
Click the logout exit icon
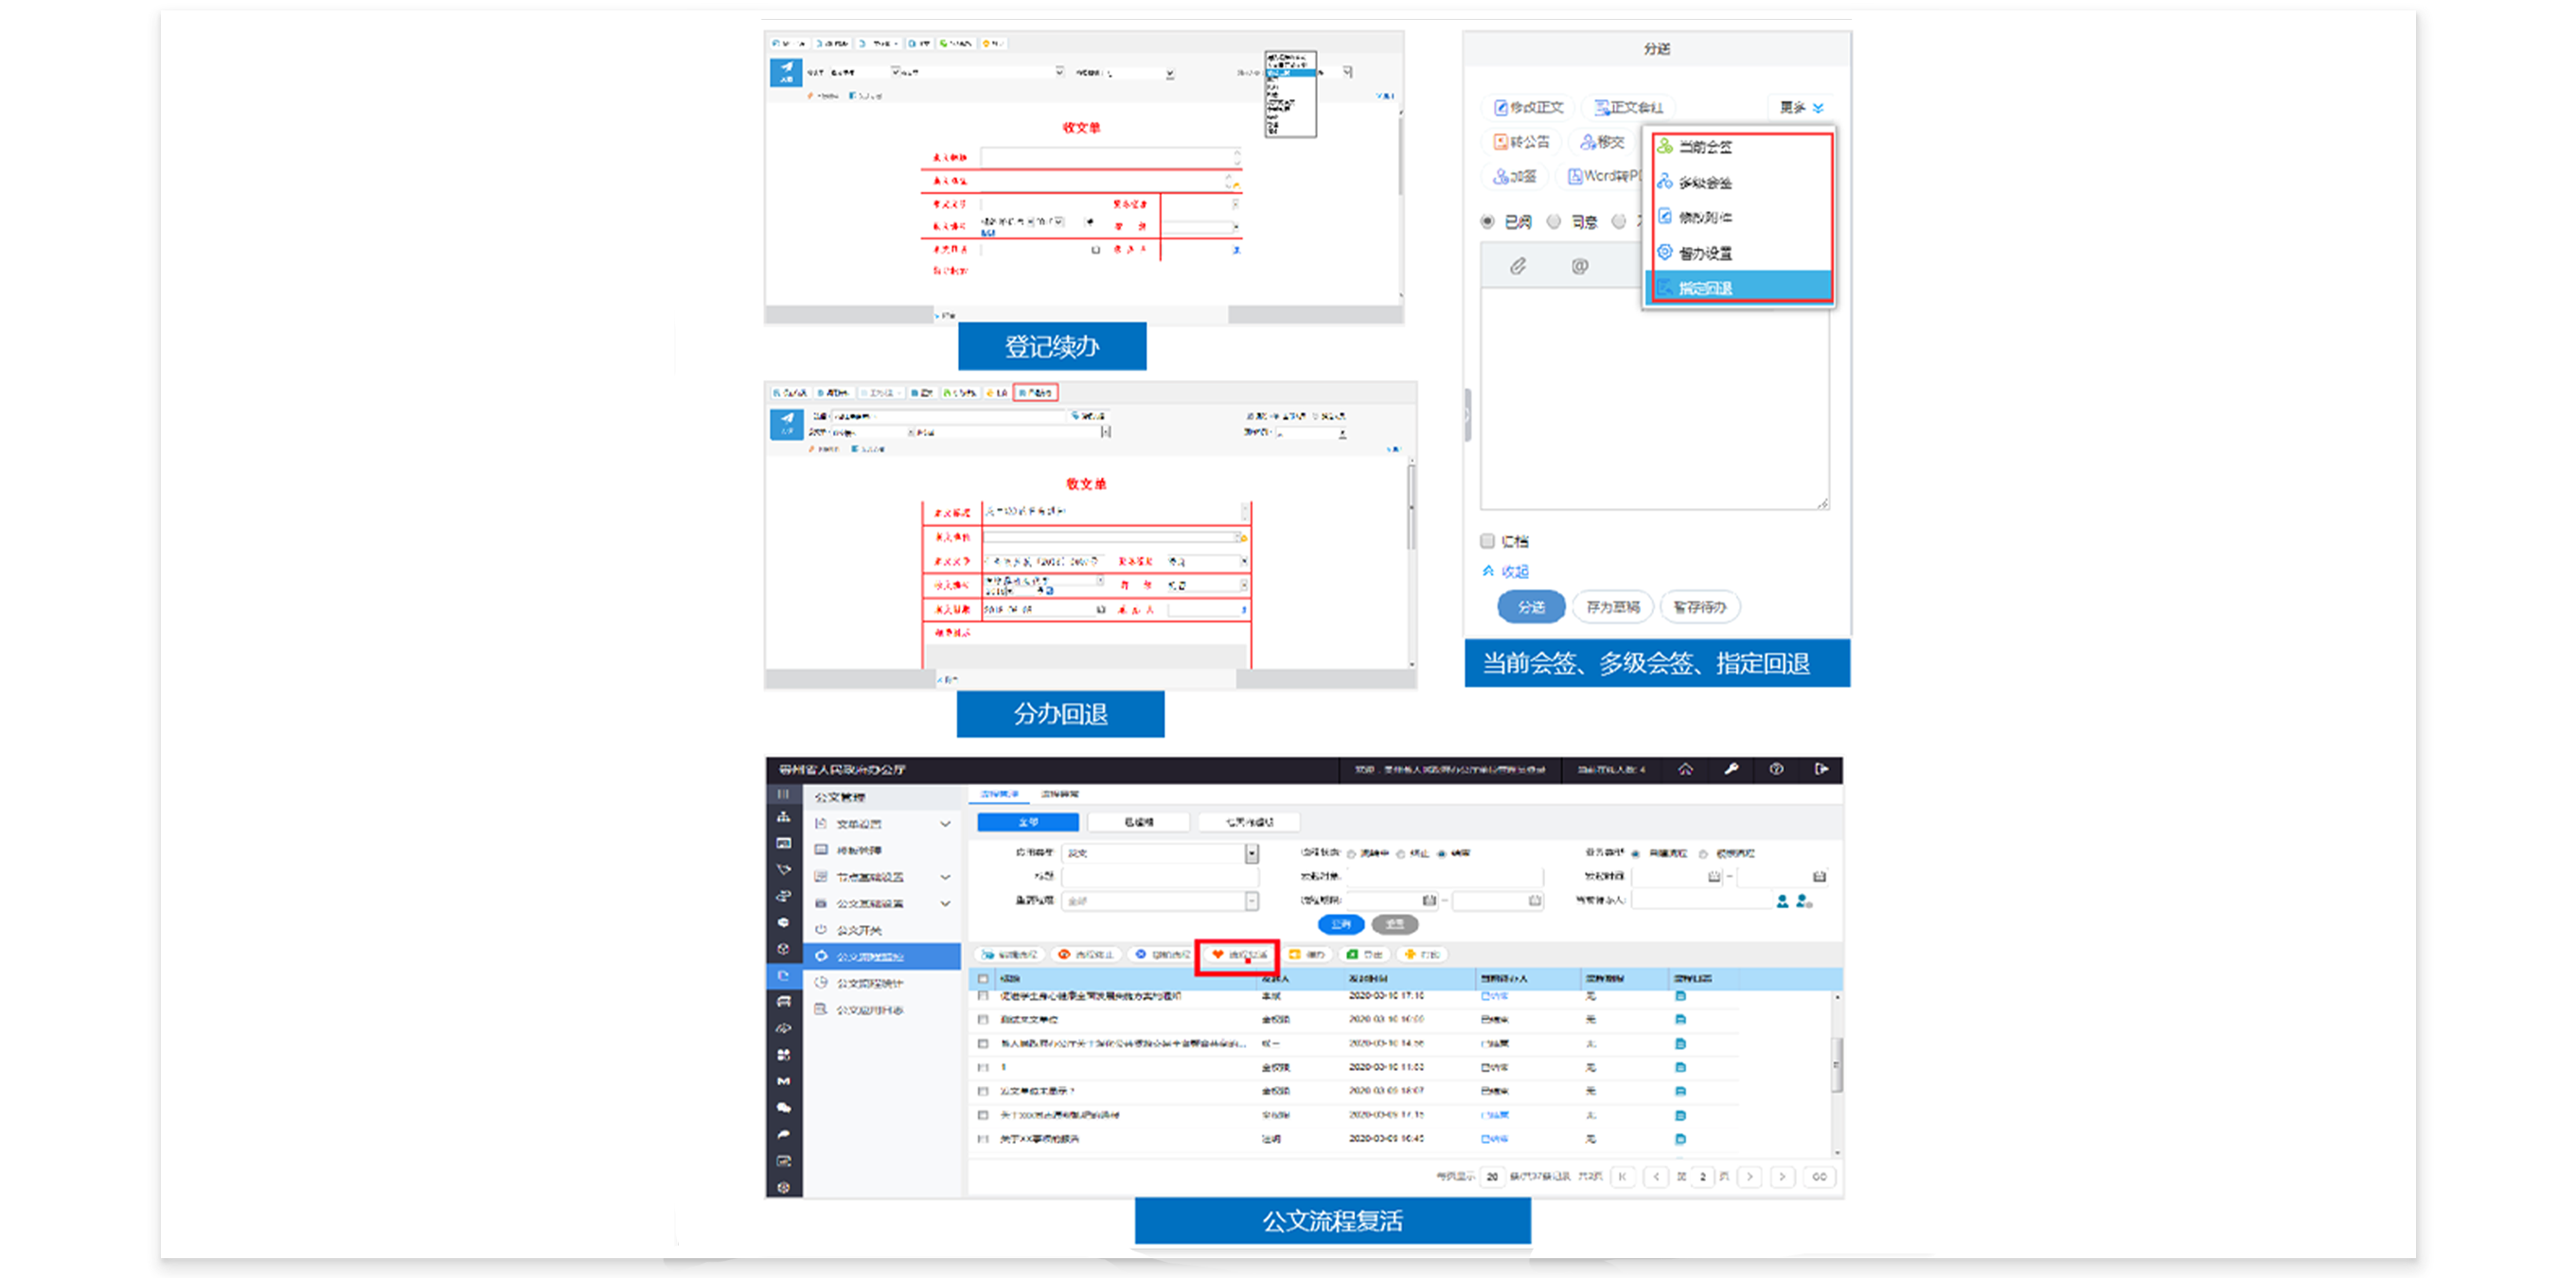[x=1821, y=768]
